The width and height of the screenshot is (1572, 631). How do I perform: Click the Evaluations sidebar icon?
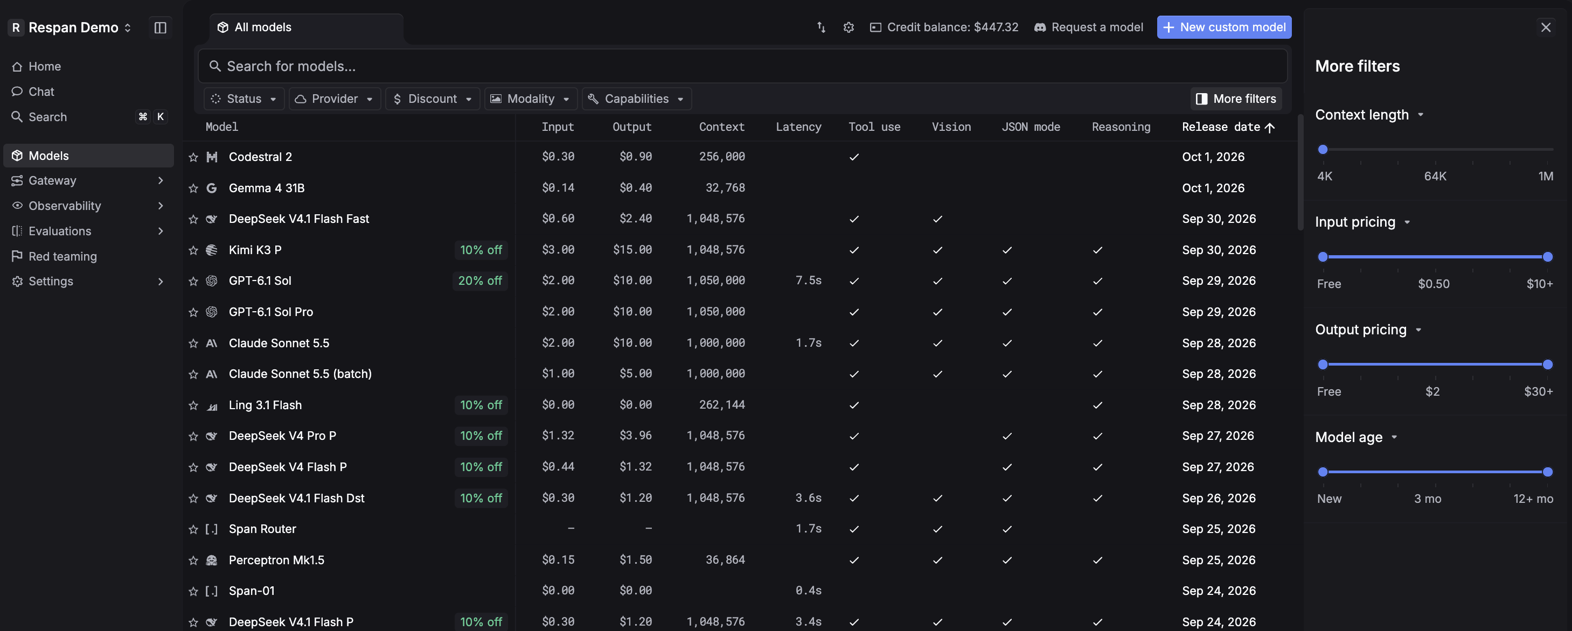17,231
